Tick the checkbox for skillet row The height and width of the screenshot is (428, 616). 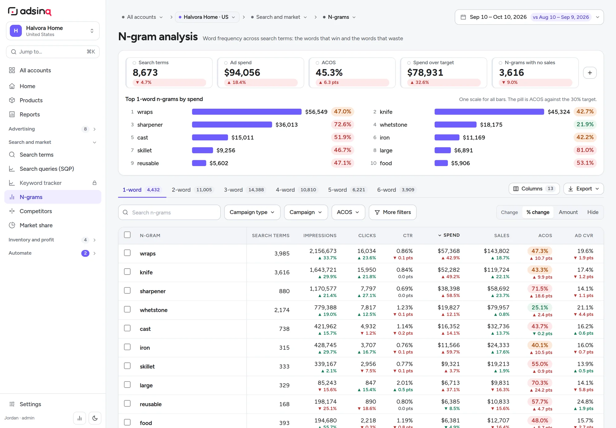(127, 366)
